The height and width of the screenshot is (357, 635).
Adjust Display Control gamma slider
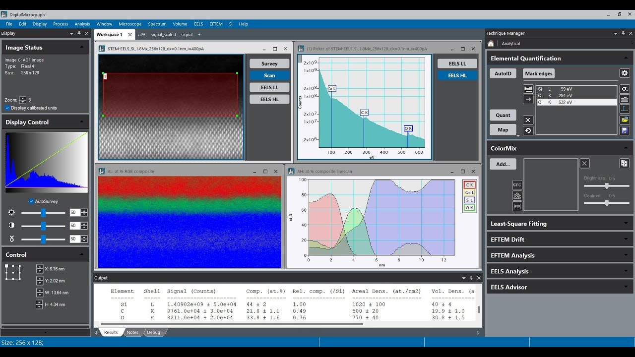click(x=43, y=239)
